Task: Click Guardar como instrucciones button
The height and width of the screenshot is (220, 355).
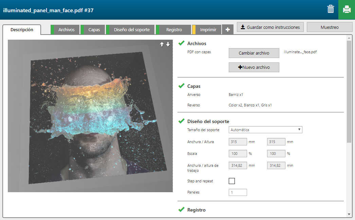Action: tap(270, 27)
